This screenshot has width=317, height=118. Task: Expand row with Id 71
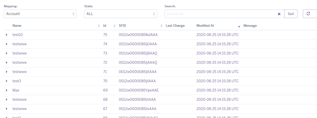[7, 72]
